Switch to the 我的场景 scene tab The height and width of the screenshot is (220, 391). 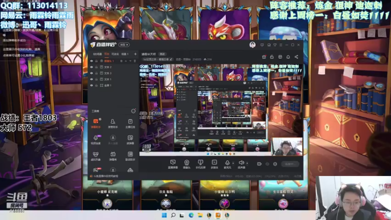tap(97, 54)
